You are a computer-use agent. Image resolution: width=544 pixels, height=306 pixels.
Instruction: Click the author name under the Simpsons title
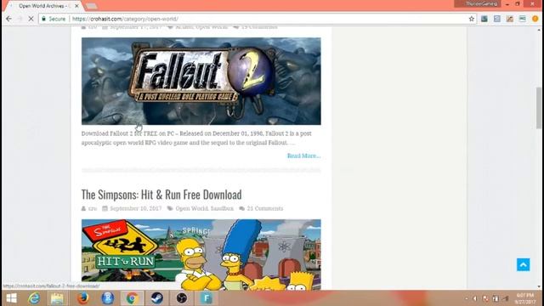(x=93, y=208)
